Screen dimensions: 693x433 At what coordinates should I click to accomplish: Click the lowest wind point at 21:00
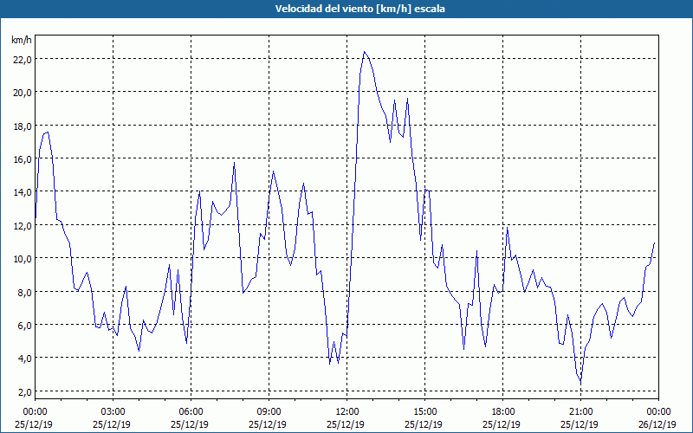[580, 383]
